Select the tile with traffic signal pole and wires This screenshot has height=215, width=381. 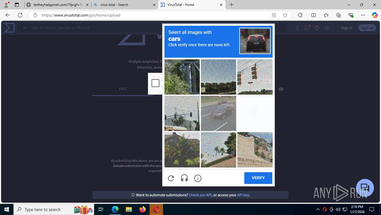click(x=182, y=113)
